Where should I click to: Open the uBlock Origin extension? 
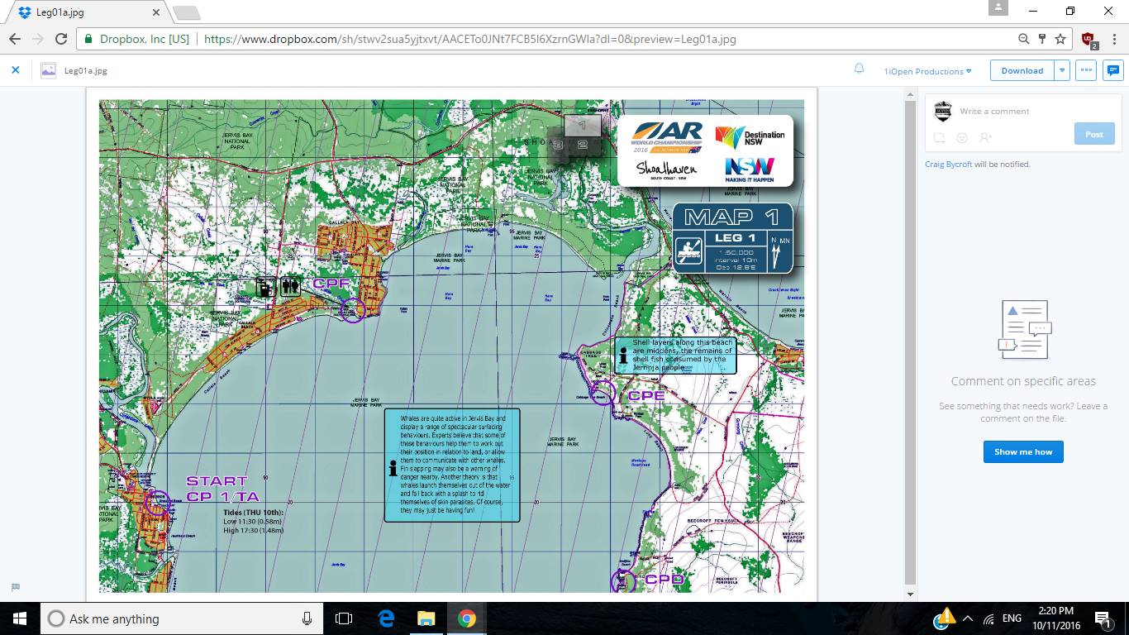(1089, 39)
